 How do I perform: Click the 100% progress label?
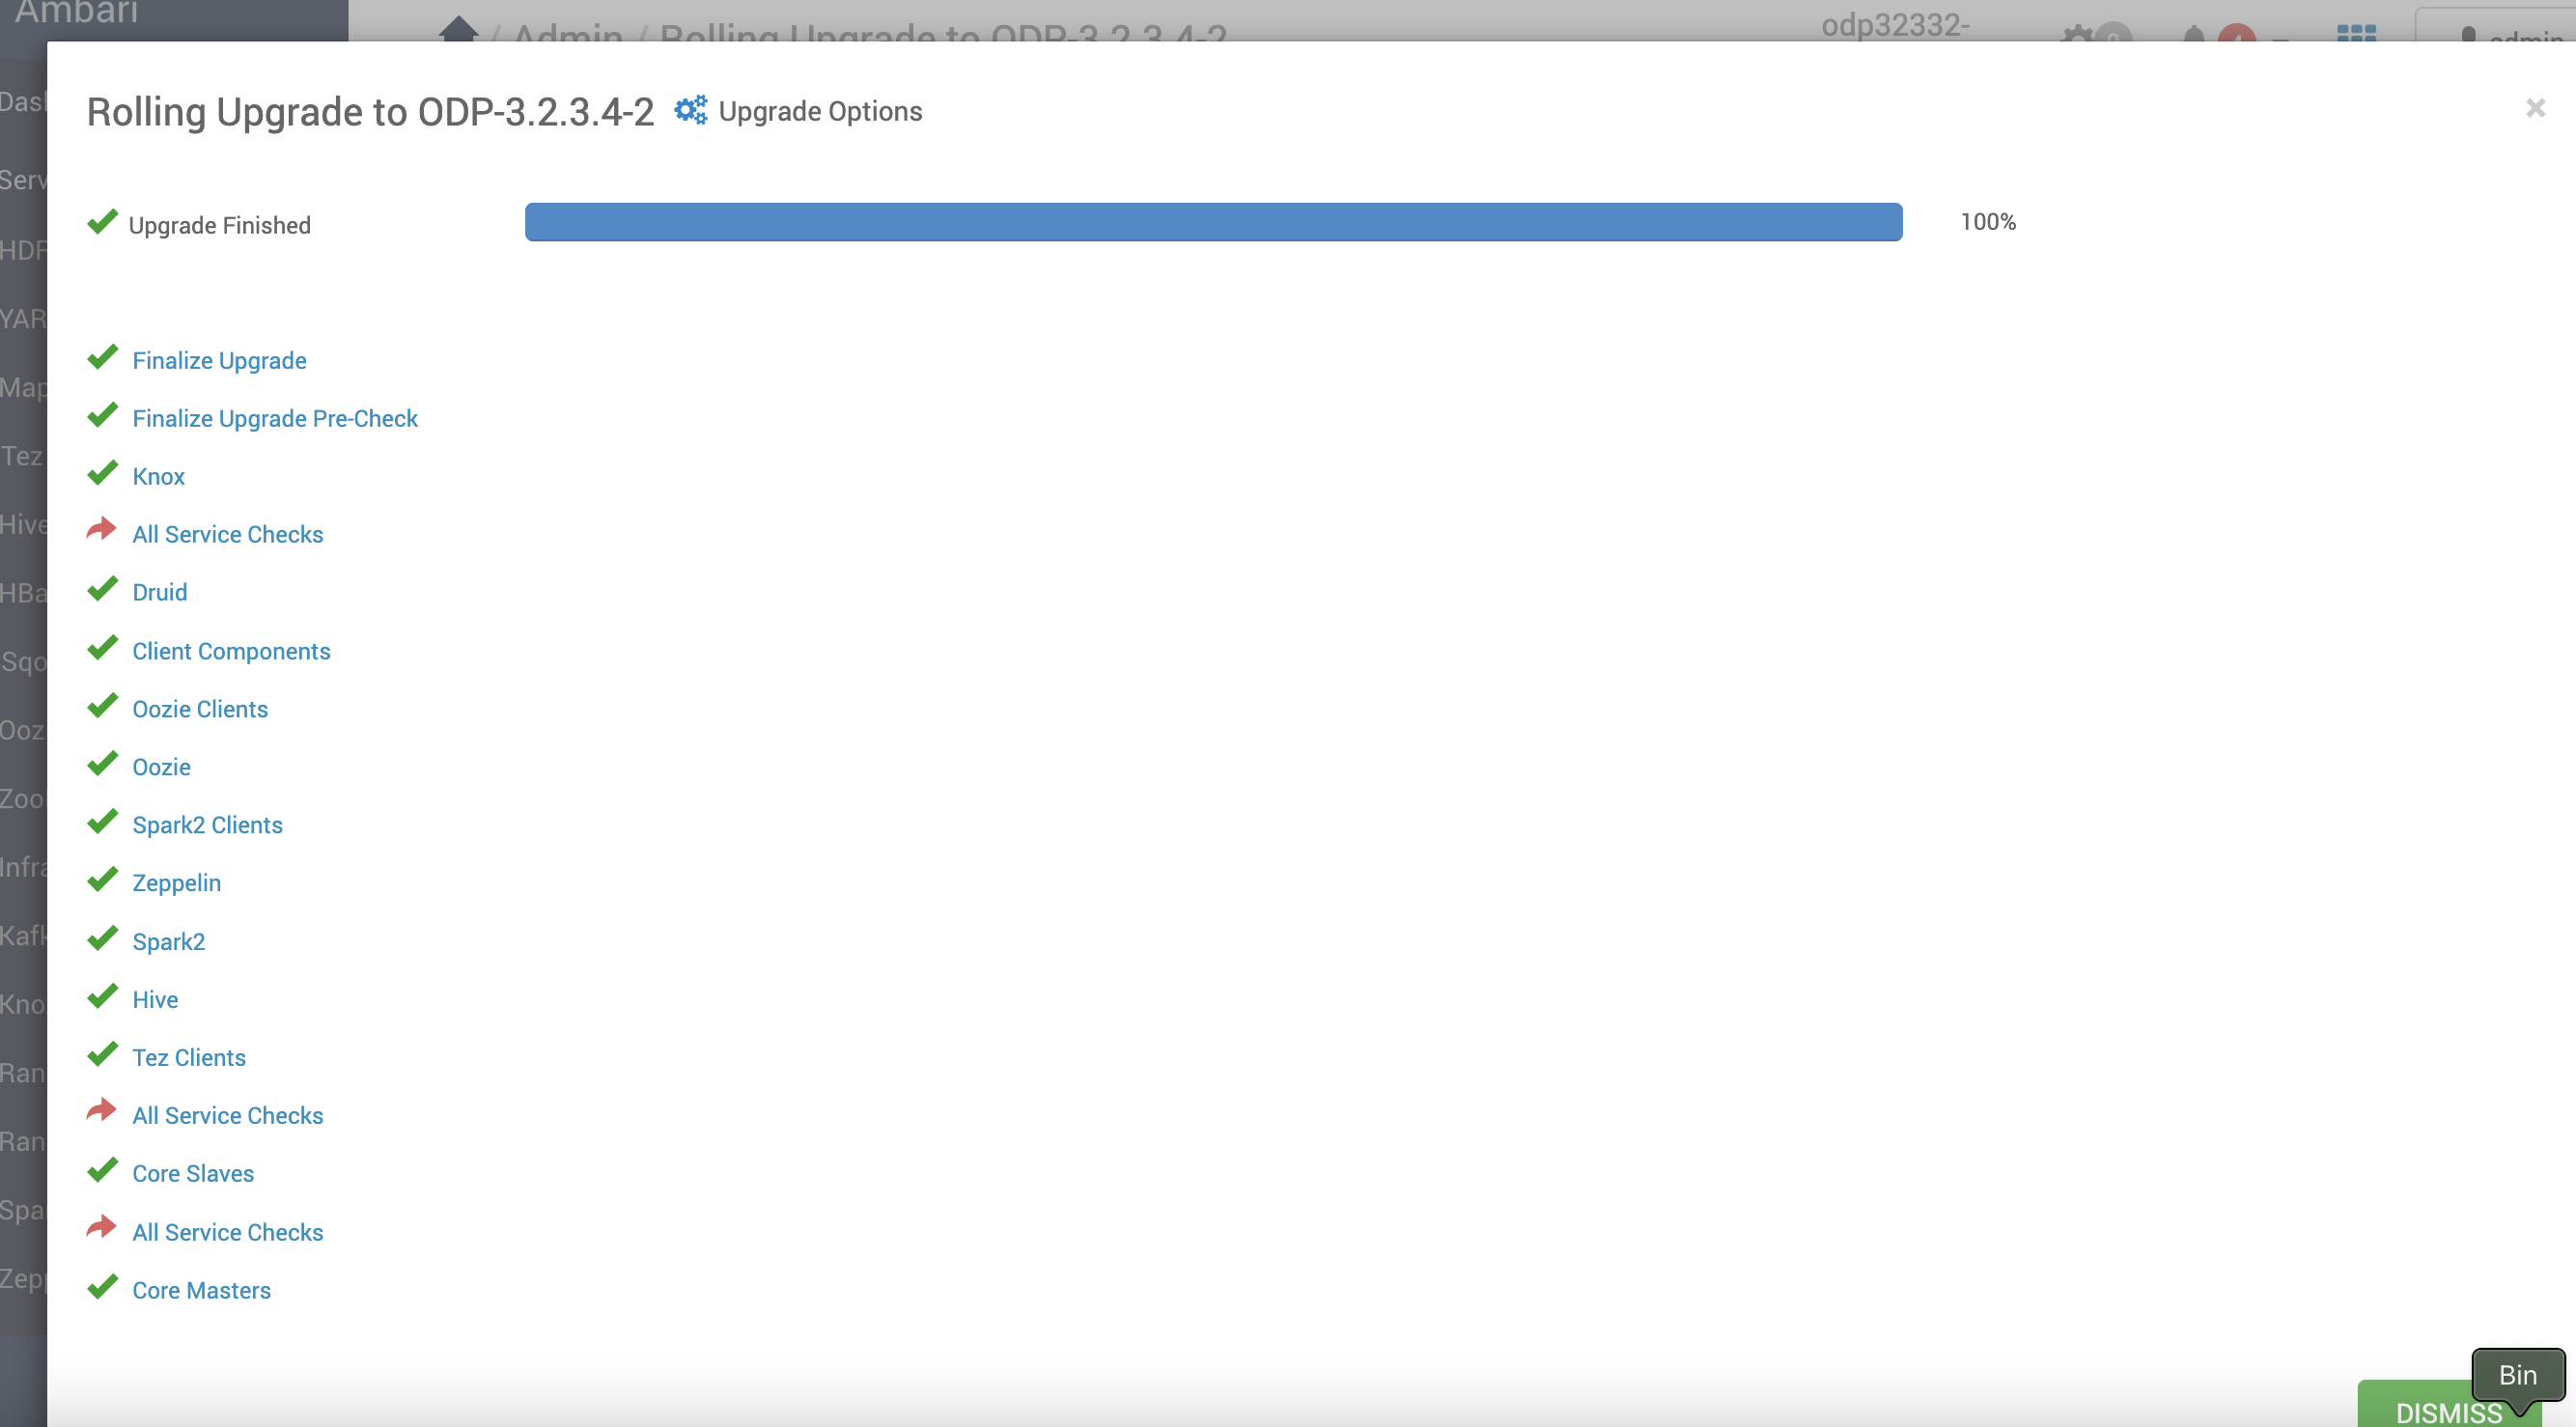point(1987,222)
